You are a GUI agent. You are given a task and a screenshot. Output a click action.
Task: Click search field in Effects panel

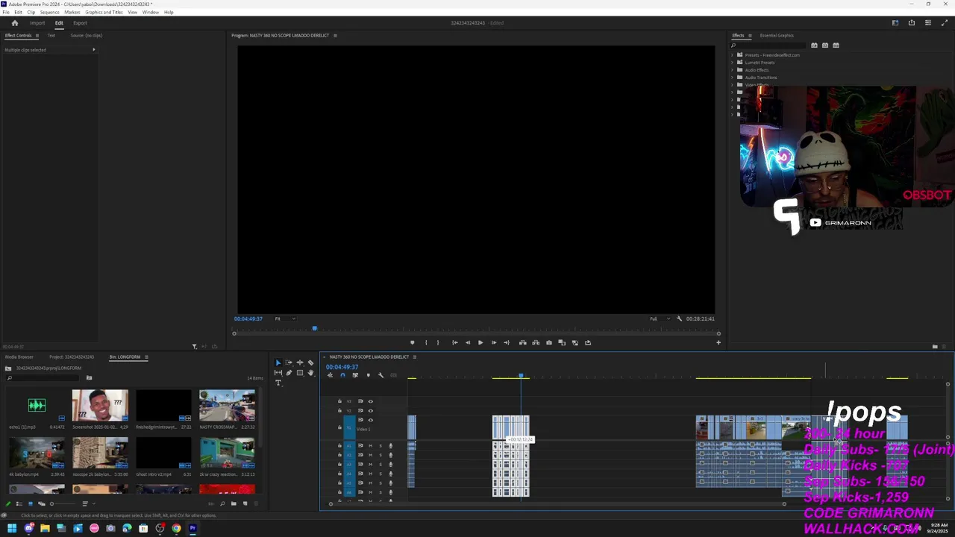pos(768,45)
